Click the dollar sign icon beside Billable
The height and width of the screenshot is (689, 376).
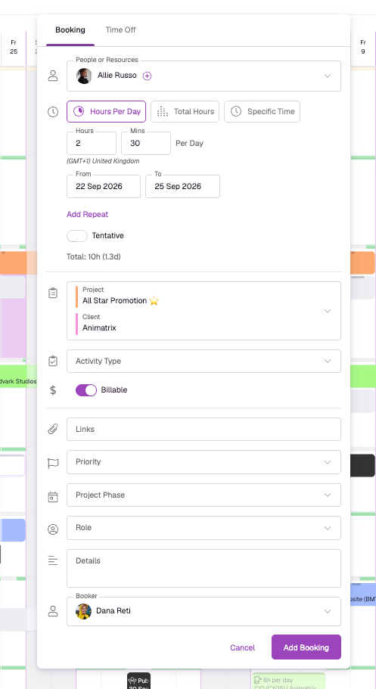click(53, 390)
